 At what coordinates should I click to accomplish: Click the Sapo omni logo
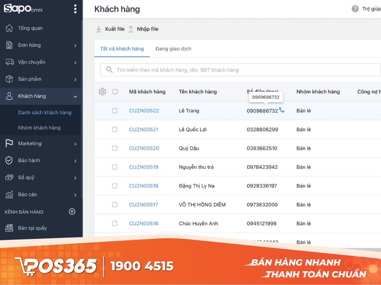(x=23, y=9)
